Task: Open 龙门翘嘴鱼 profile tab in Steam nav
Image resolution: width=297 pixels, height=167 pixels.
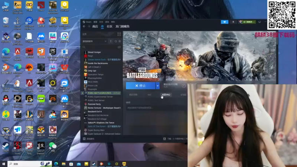Action: [123, 26]
